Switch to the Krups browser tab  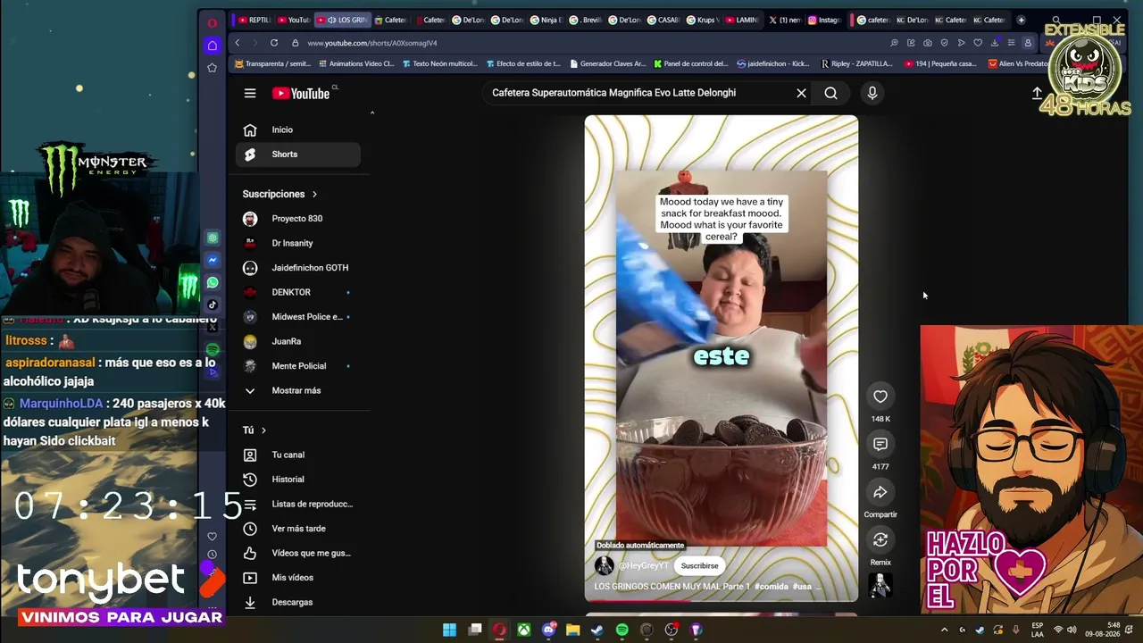[x=702, y=20]
